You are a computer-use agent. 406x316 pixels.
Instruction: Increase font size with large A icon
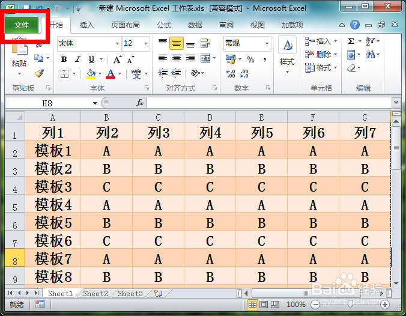(x=117, y=59)
